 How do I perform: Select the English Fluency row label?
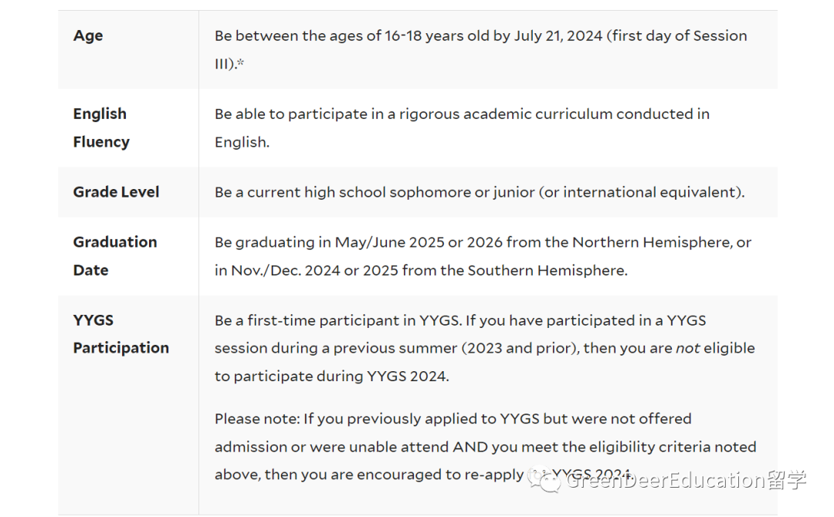click(x=101, y=127)
